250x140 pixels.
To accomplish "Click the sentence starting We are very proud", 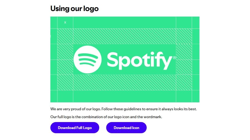I will [x=124, y=109].
